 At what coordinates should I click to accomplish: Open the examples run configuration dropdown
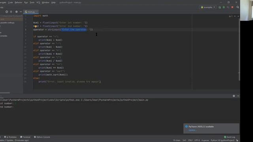(208, 7)
